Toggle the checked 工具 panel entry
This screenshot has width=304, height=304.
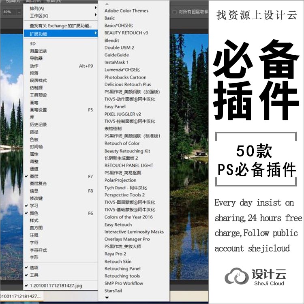pyautogui.click(x=61, y=275)
